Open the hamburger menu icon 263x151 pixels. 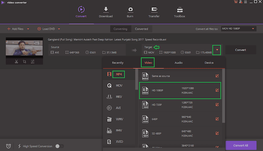246,2
